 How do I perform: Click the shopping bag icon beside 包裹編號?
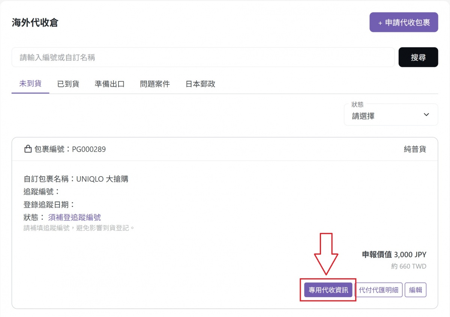coord(28,149)
